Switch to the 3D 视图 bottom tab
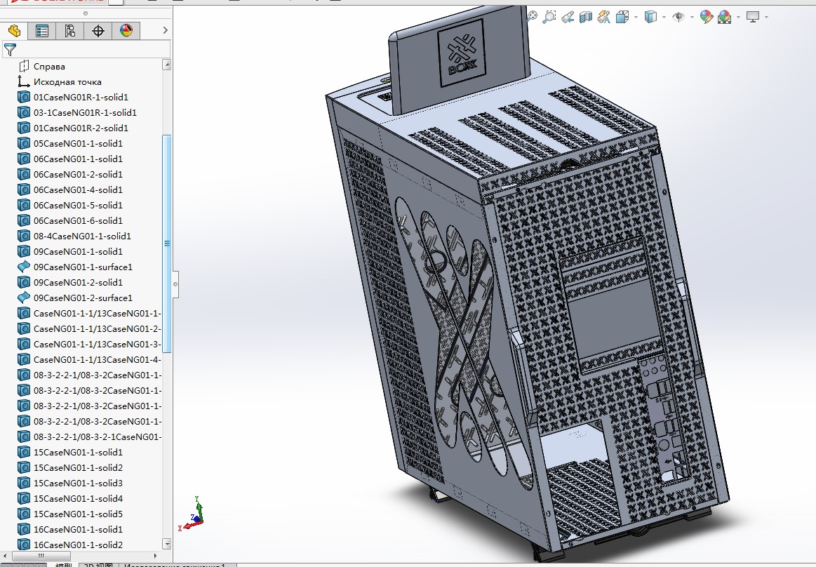 pyautogui.click(x=98, y=565)
